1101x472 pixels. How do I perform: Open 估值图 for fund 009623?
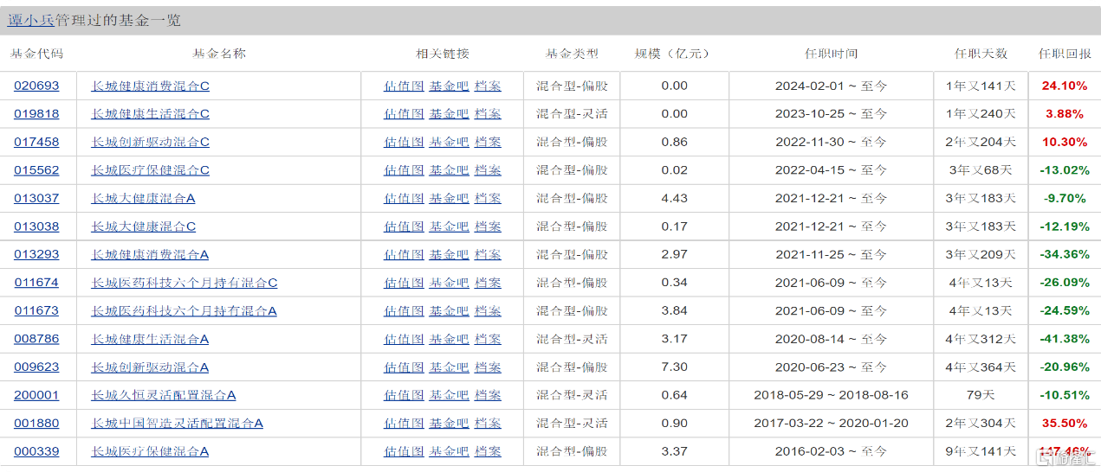coord(405,367)
